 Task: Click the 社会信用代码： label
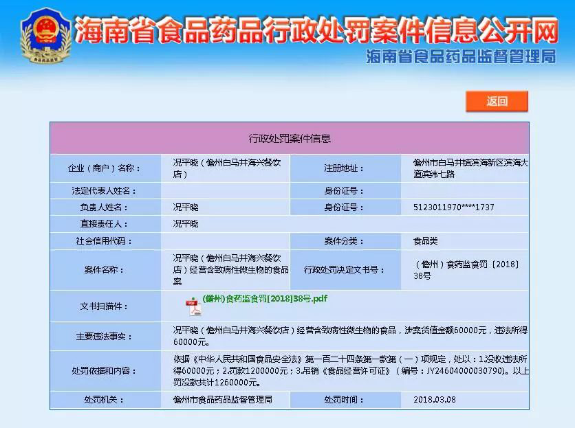(104, 241)
